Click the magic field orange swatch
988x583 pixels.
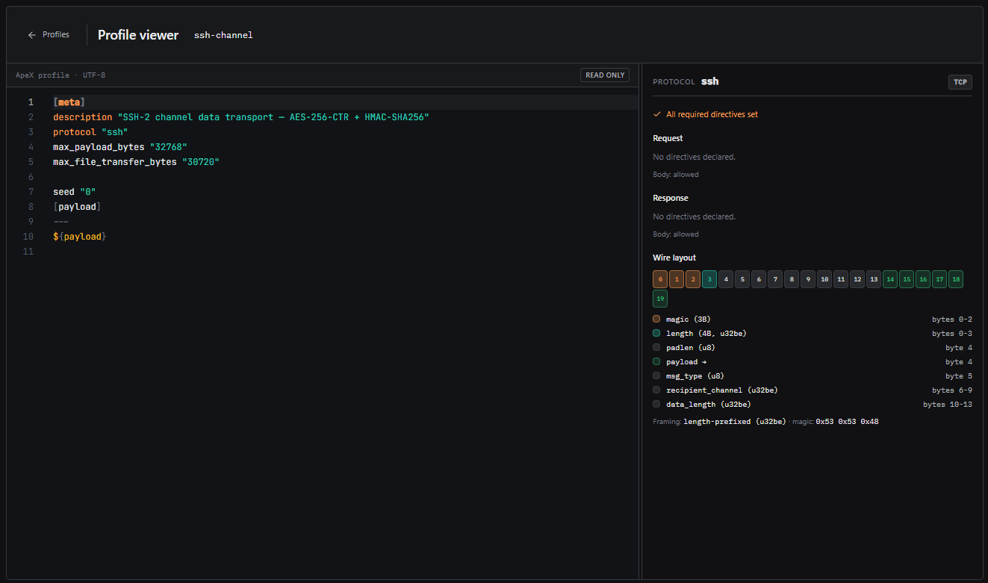656,319
